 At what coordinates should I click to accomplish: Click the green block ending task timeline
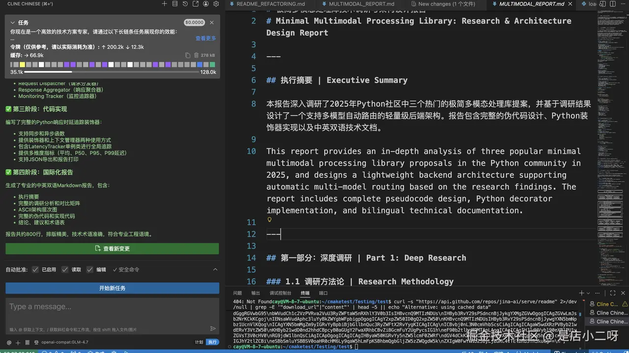(212, 65)
